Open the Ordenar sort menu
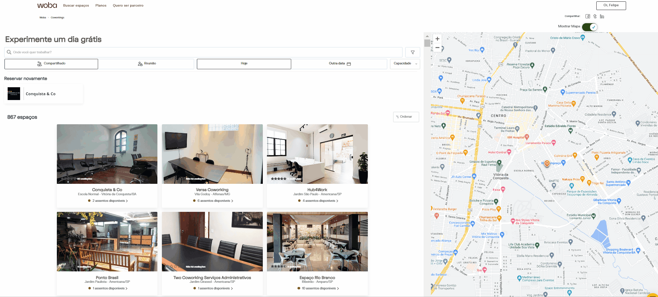This screenshot has width=658, height=297. point(406,117)
